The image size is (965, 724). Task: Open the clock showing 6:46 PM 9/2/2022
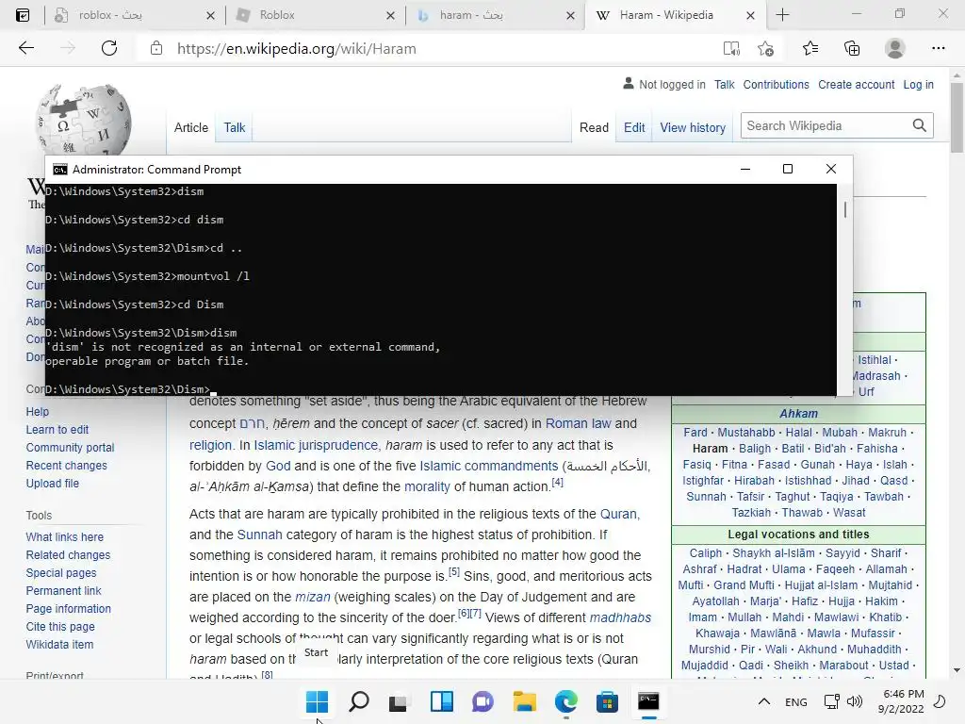coord(901,701)
